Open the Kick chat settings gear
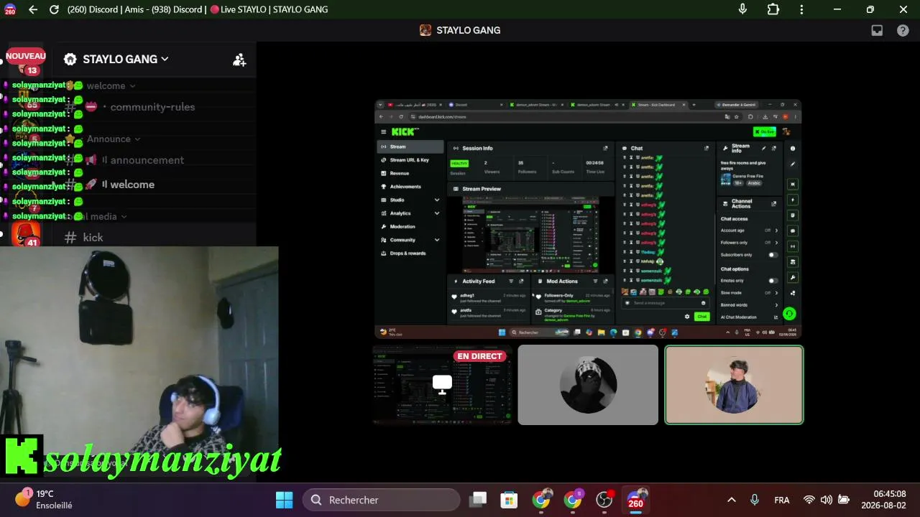 [687, 317]
